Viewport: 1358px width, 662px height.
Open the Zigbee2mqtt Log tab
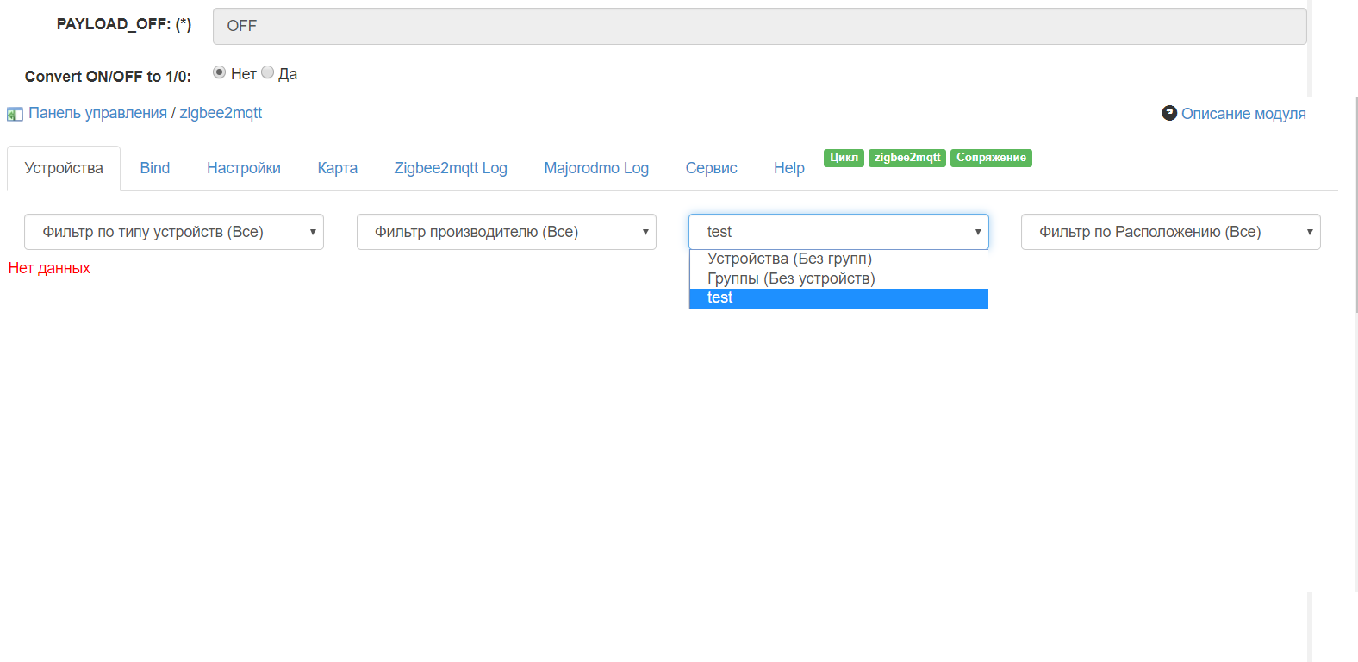[451, 168]
